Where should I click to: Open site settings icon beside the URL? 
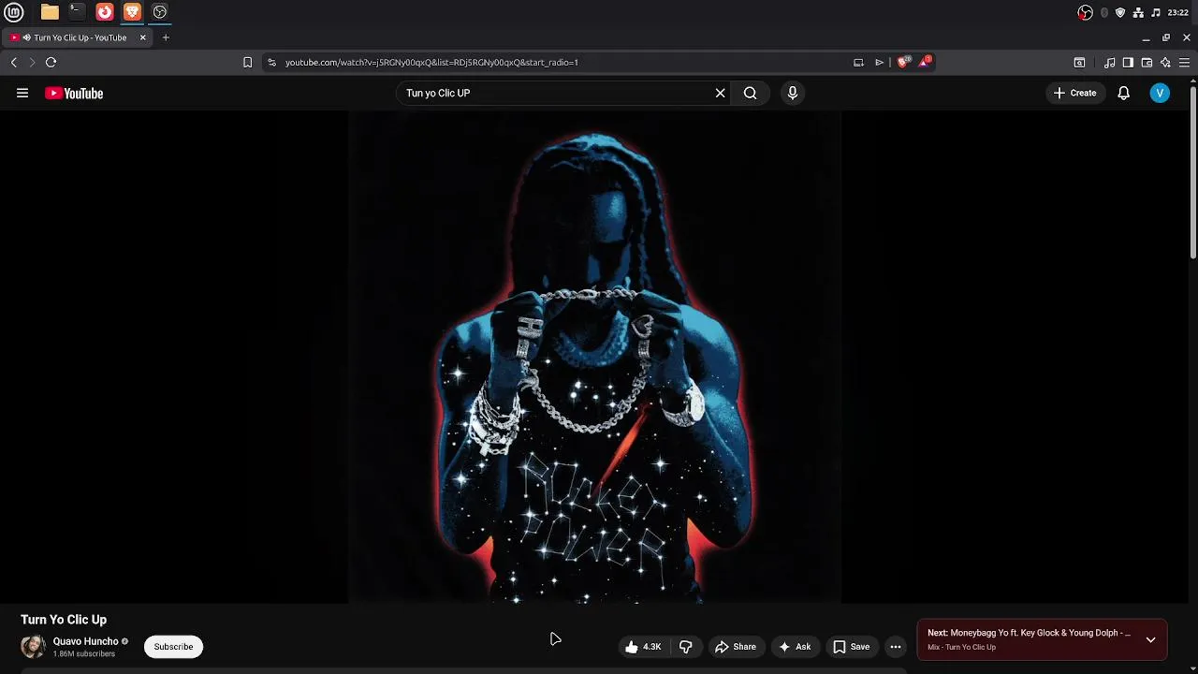(271, 62)
